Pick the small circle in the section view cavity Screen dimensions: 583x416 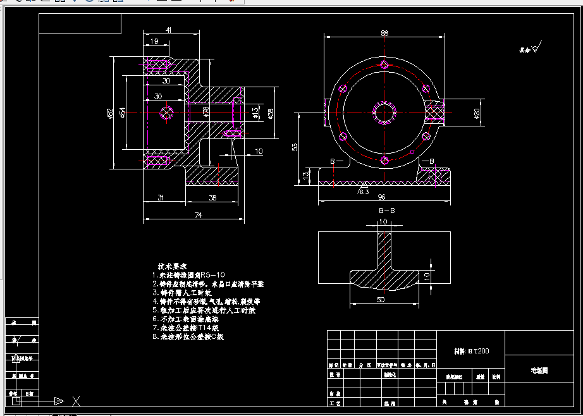166,113
